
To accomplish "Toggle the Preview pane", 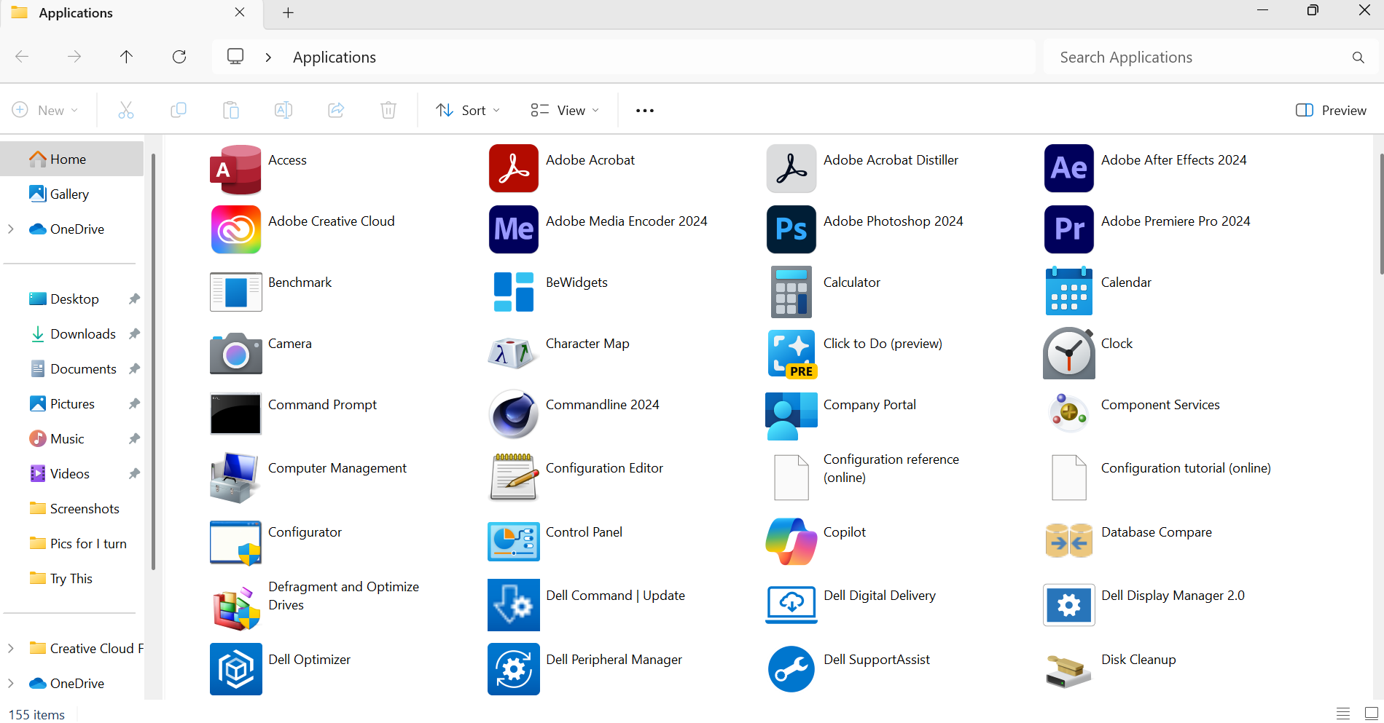I will click(x=1331, y=110).
